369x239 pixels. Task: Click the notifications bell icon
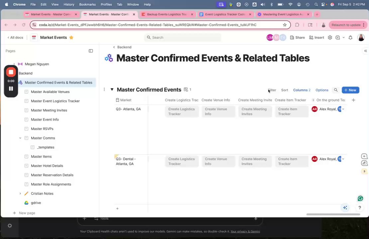[350, 38]
